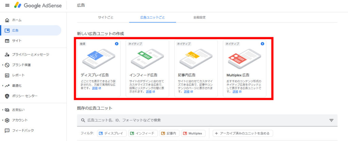The width and height of the screenshot is (348, 141).
Task: Open the hamburger main menu
Action: pos(7,5)
